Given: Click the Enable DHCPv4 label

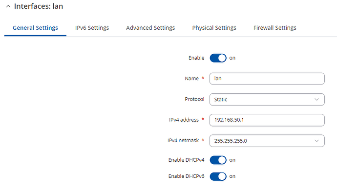Looking at the screenshot, I should (187, 160).
